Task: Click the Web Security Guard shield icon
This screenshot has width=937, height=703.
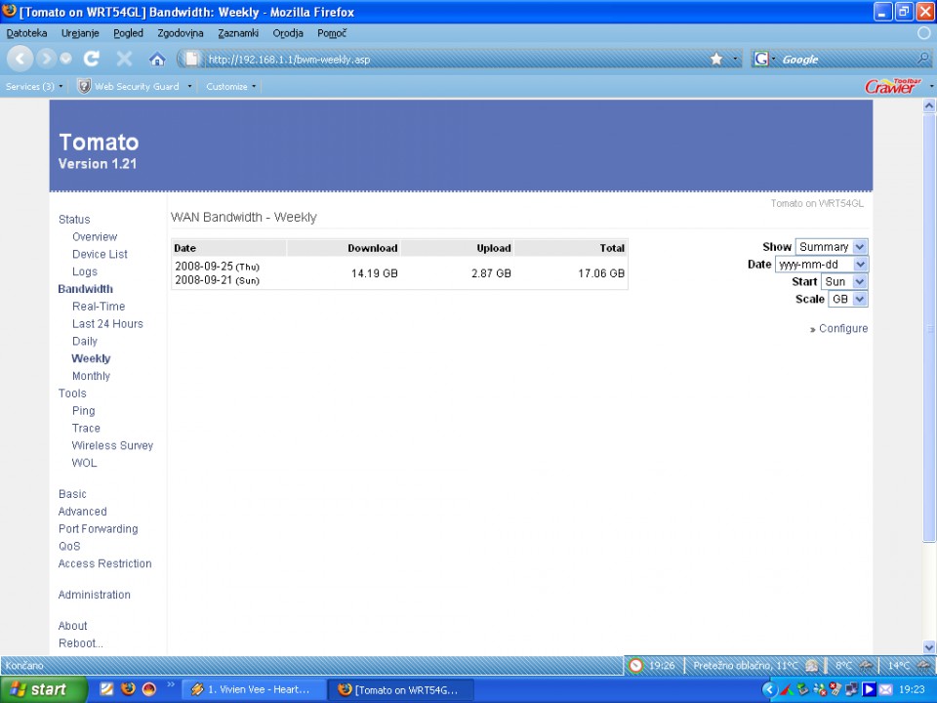Action: pos(84,87)
